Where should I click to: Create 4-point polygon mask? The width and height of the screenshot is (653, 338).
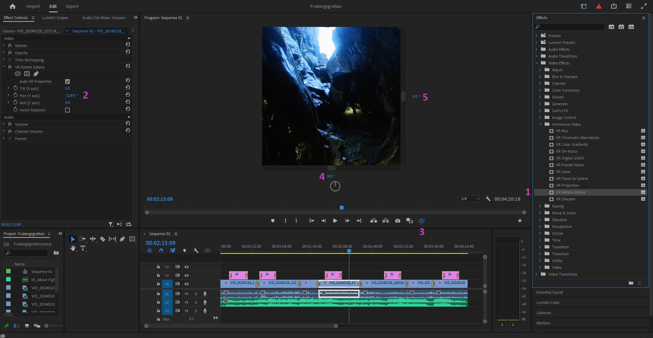tap(27, 74)
